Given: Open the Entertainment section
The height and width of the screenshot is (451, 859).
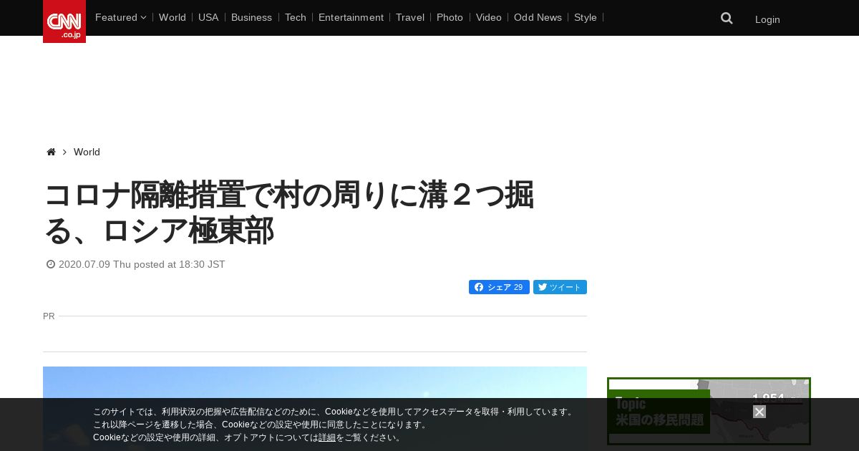Looking at the screenshot, I should [351, 17].
